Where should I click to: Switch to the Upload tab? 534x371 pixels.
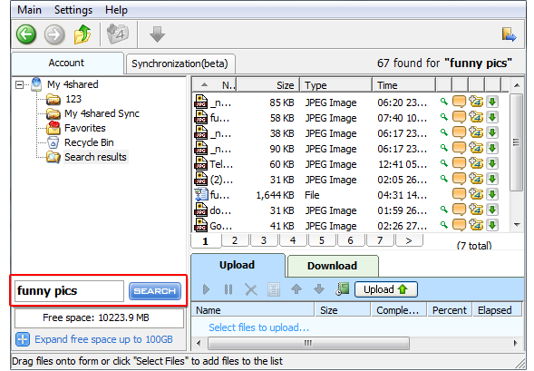[x=237, y=265]
